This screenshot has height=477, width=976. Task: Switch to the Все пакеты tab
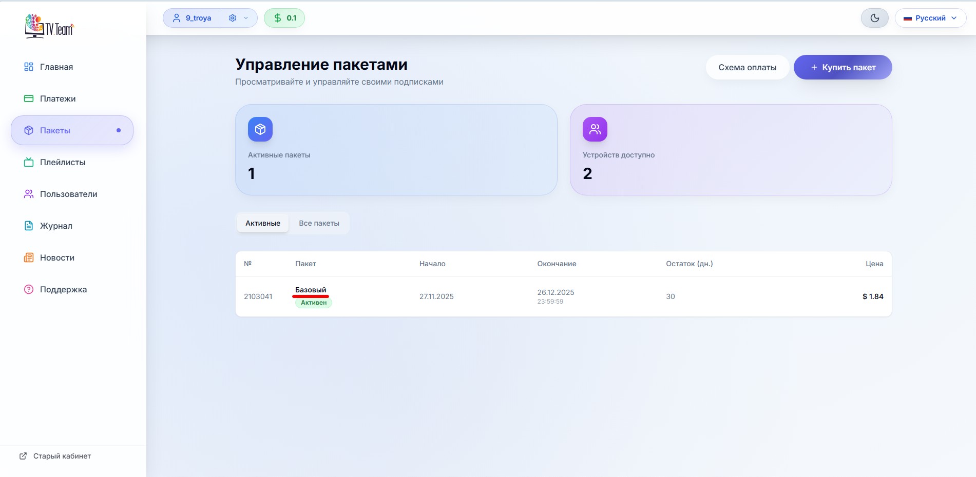tap(319, 223)
